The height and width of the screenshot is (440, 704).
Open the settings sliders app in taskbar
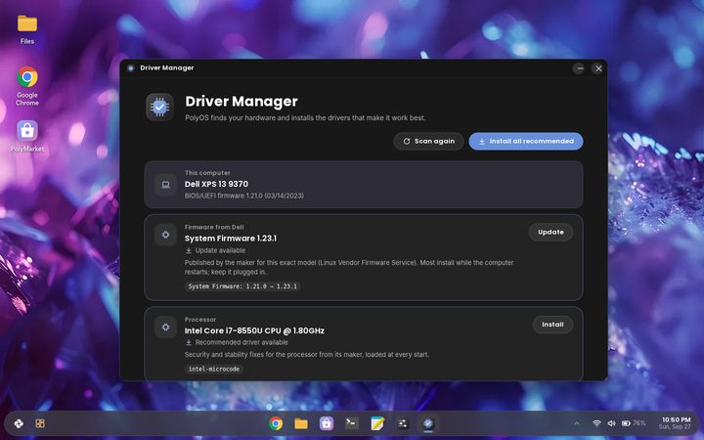[x=403, y=423]
